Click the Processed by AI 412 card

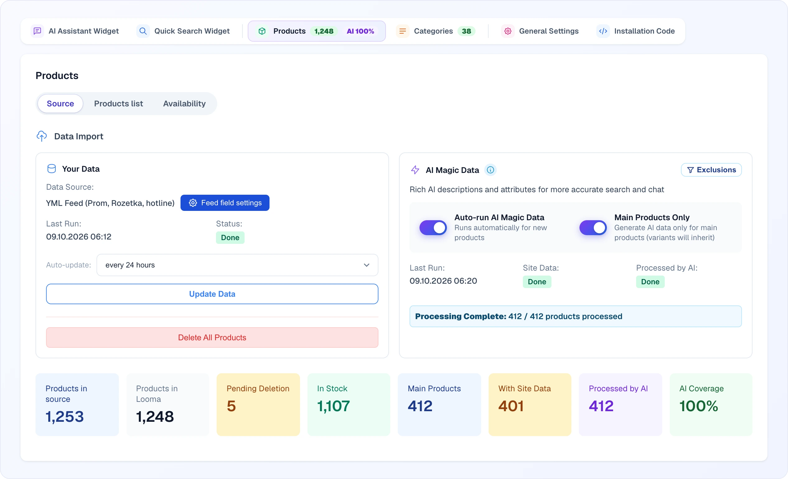[621, 405]
